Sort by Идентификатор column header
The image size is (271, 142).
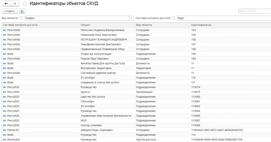229,25
